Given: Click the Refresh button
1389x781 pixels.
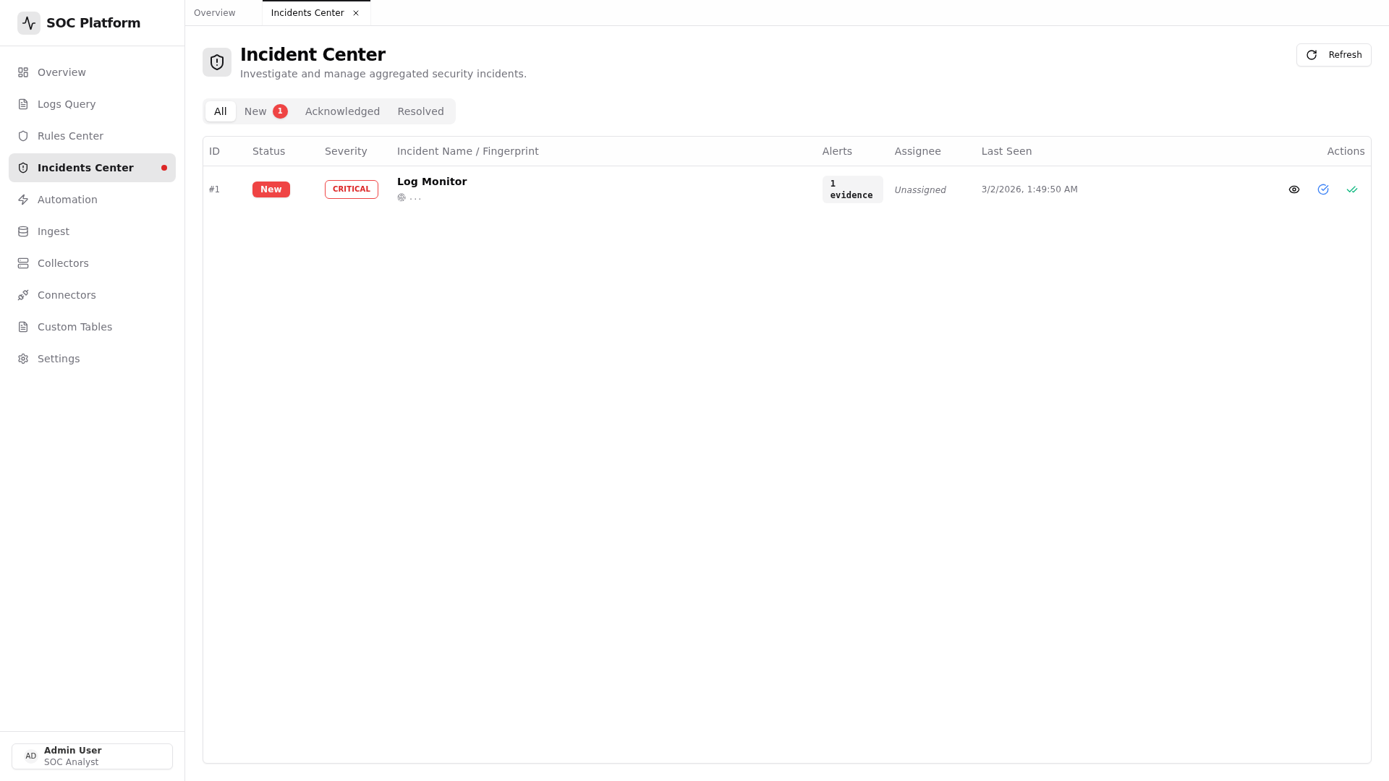Looking at the screenshot, I should tap(1333, 55).
